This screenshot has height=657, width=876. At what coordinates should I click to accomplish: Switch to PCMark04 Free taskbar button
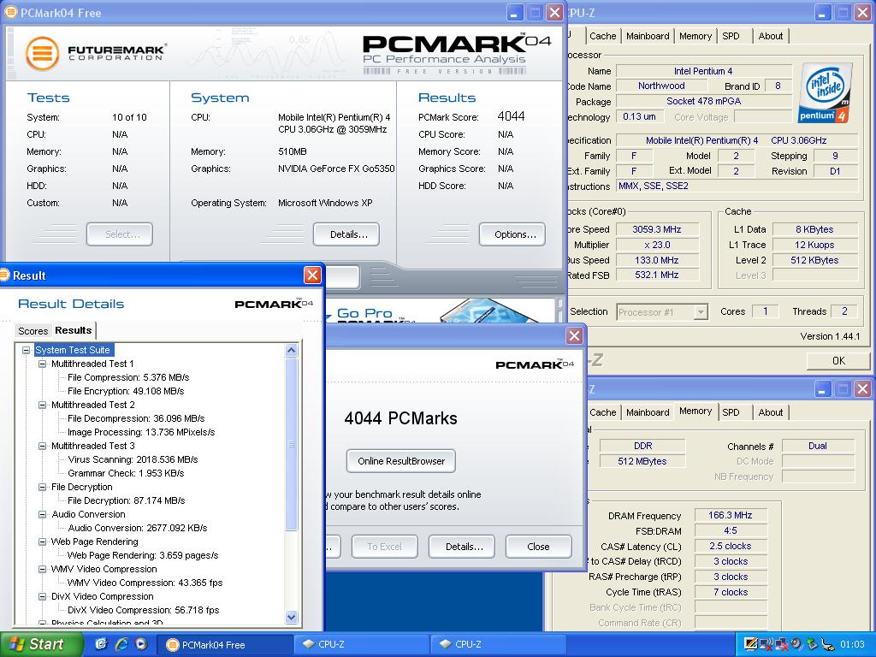[x=225, y=645]
